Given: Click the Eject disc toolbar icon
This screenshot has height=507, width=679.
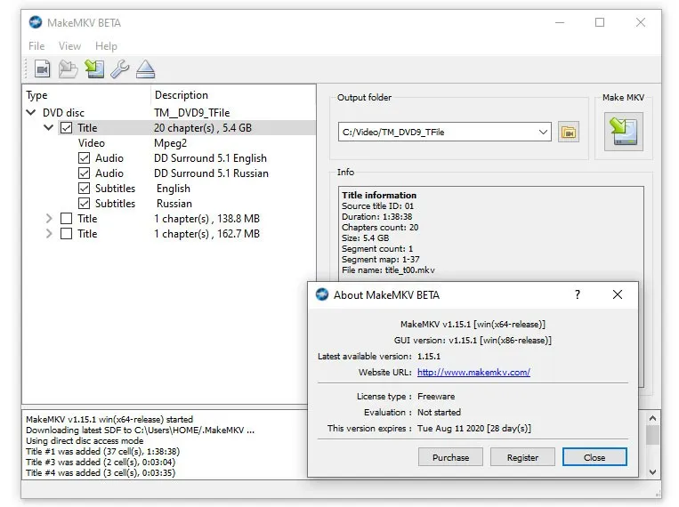Looking at the screenshot, I should click(x=145, y=68).
